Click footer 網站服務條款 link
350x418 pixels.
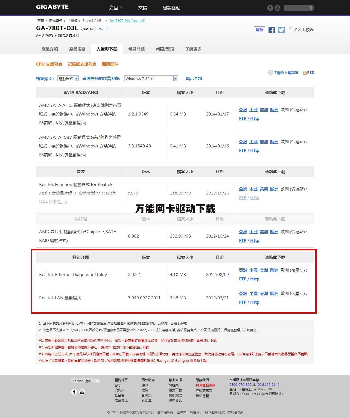[215, 412]
